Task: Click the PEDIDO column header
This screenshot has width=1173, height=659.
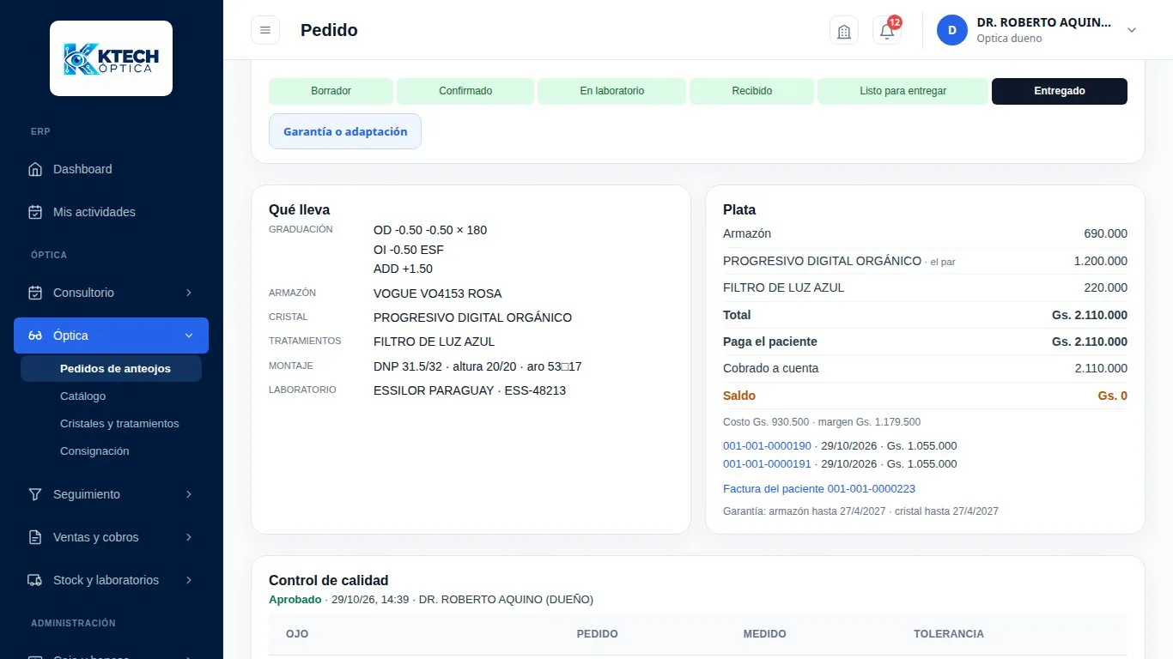Action: click(x=597, y=634)
